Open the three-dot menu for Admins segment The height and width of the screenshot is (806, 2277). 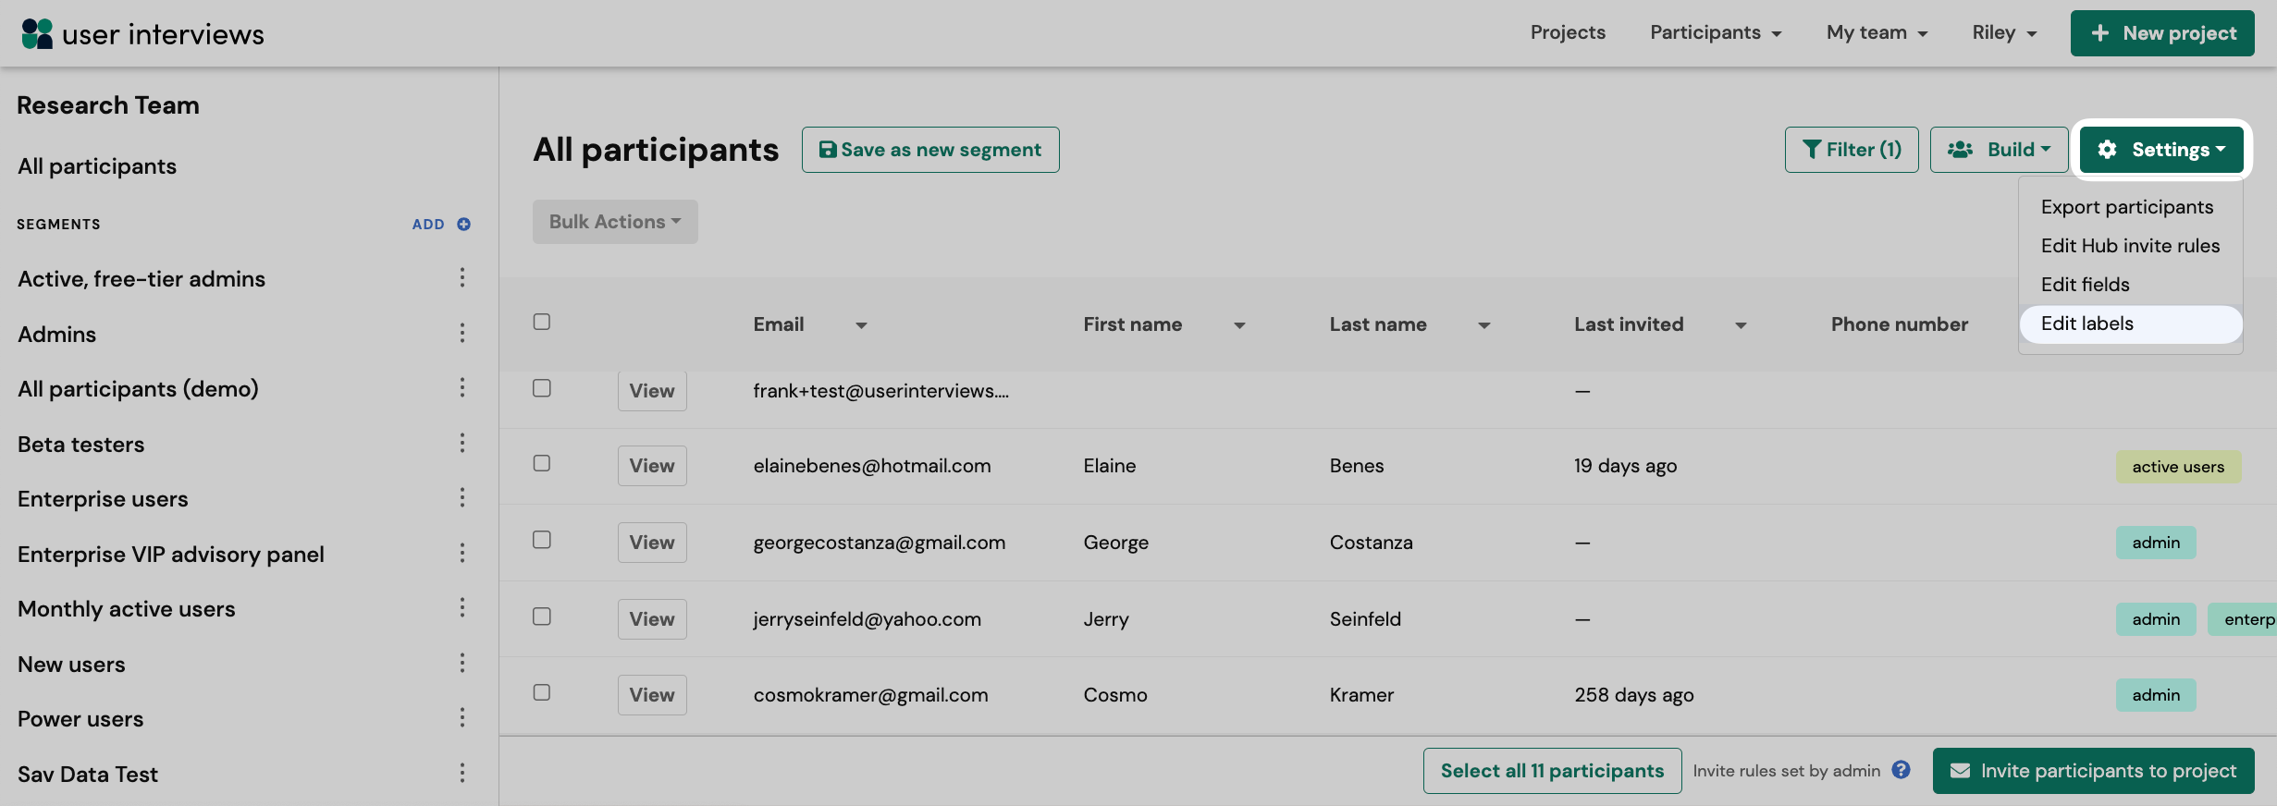click(x=462, y=333)
